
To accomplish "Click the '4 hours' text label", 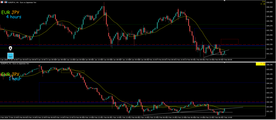I will [13, 17].
